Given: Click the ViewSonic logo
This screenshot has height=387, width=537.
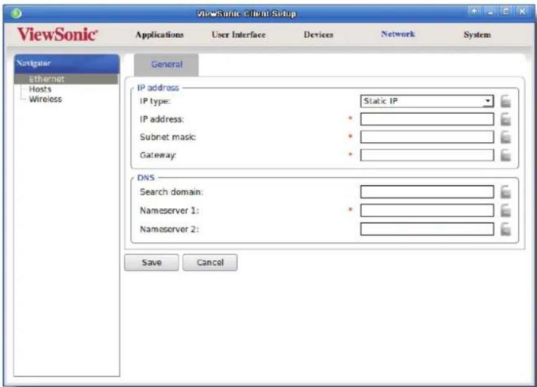Looking at the screenshot, I should point(58,35).
